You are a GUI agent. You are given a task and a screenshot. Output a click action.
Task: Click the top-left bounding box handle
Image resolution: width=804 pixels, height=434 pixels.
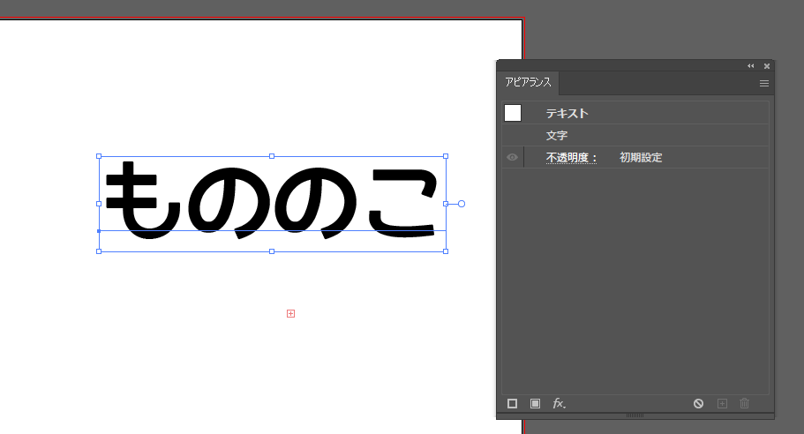99,156
